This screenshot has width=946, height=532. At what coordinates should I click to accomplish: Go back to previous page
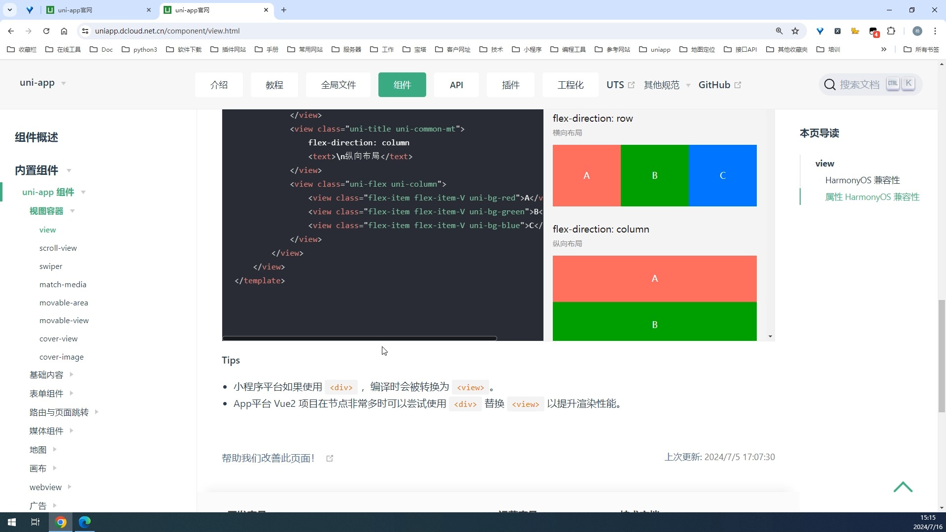click(x=11, y=31)
